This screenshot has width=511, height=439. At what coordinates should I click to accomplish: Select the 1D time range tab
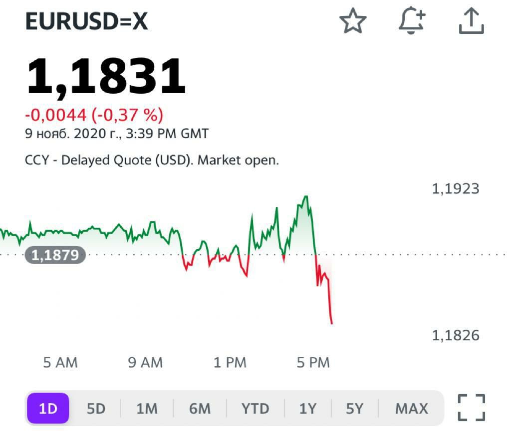48,409
